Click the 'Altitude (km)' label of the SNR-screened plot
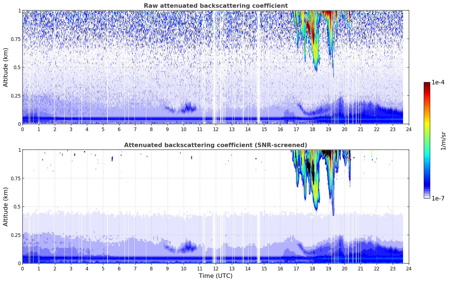449x282 pixels. (6, 207)
